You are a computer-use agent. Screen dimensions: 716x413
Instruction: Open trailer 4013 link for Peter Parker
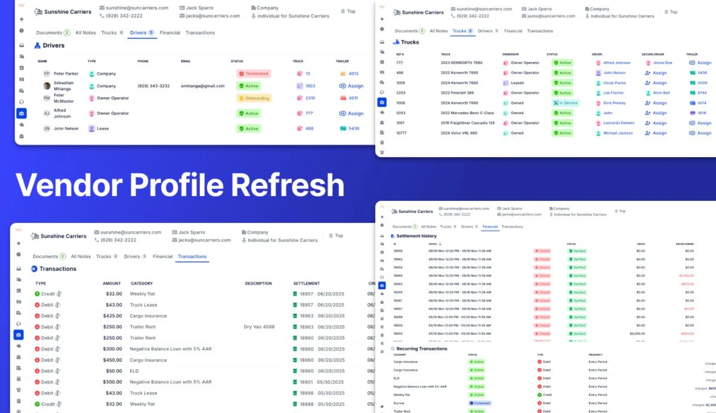tap(354, 74)
